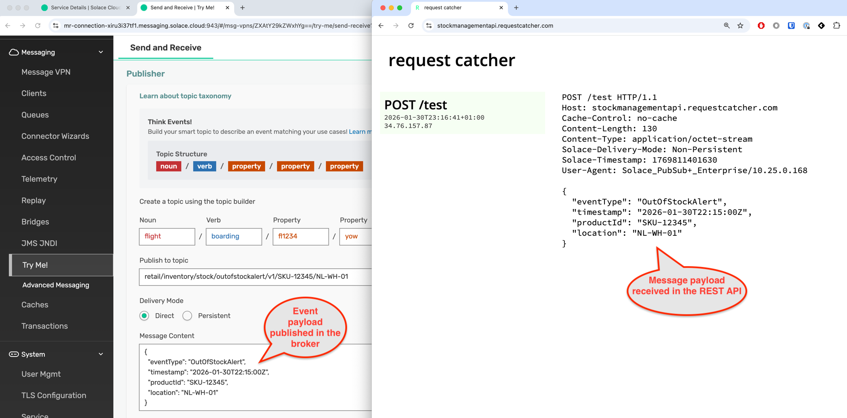This screenshot has height=418, width=847.
Task: Open a new tab with the plus button
Action: 516,8
